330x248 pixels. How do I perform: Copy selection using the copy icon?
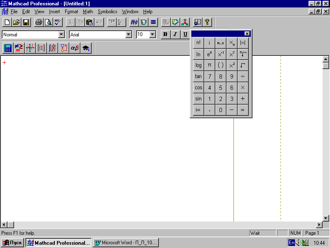pos(80,22)
